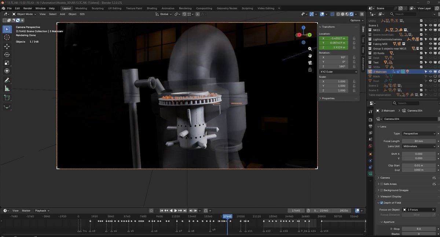Viewport: 440px width, 237px height.
Task: Switch to wireframe viewport shading
Action: (338, 14)
